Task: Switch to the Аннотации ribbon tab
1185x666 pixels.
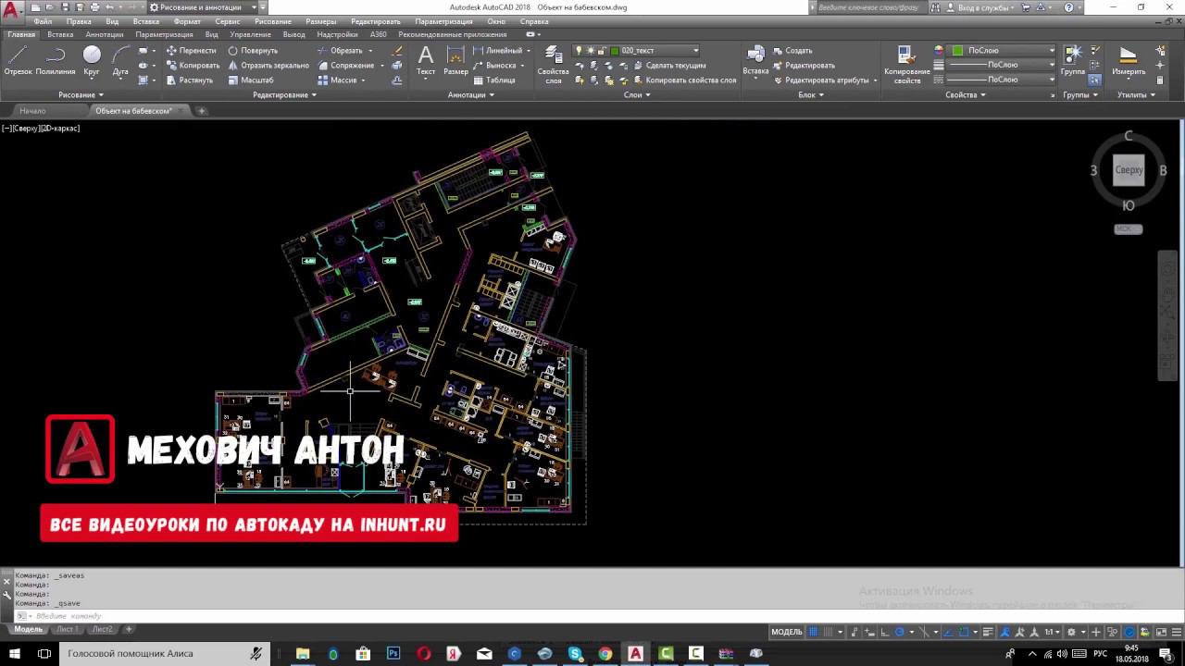Action: pos(104,34)
